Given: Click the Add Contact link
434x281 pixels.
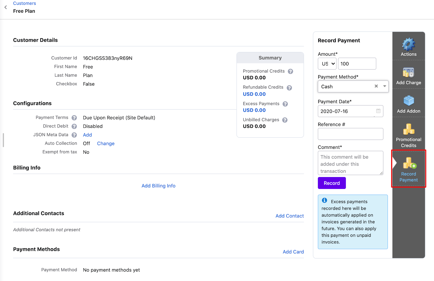Looking at the screenshot, I should pyautogui.click(x=289, y=216).
